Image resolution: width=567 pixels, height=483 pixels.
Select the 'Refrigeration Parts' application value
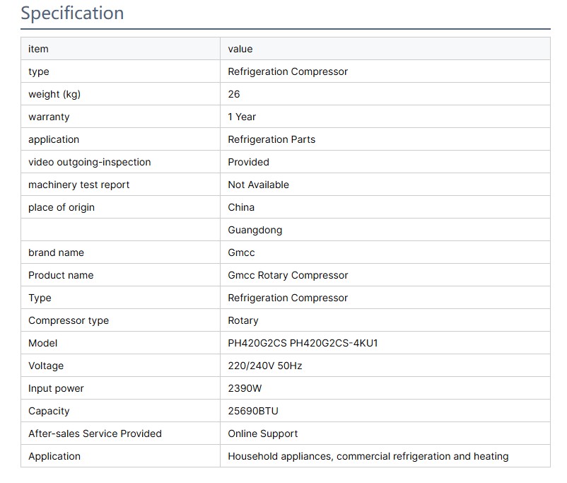click(271, 139)
